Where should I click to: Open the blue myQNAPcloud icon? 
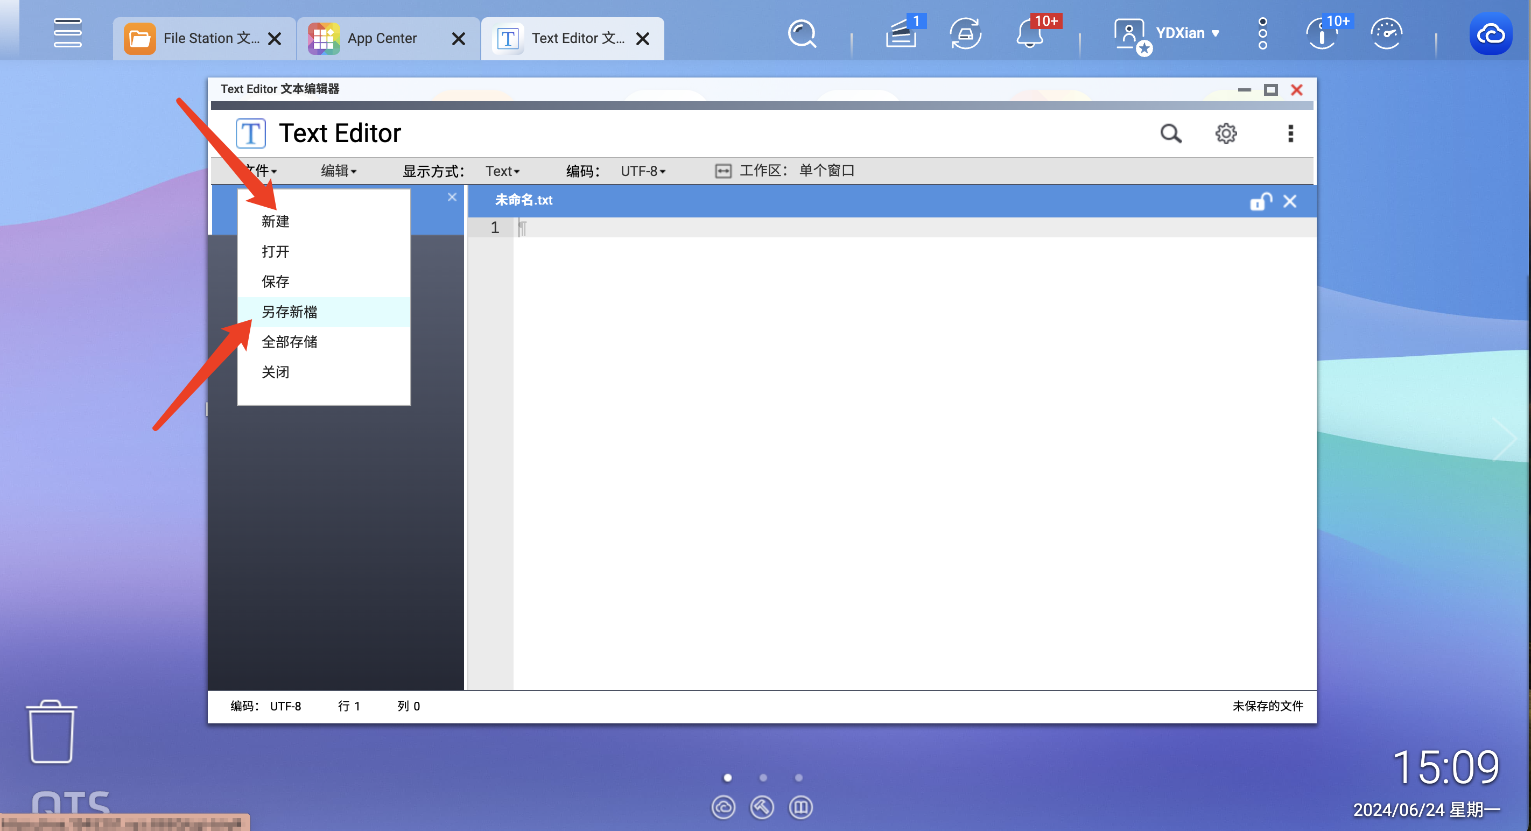(x=1491, y=34)
